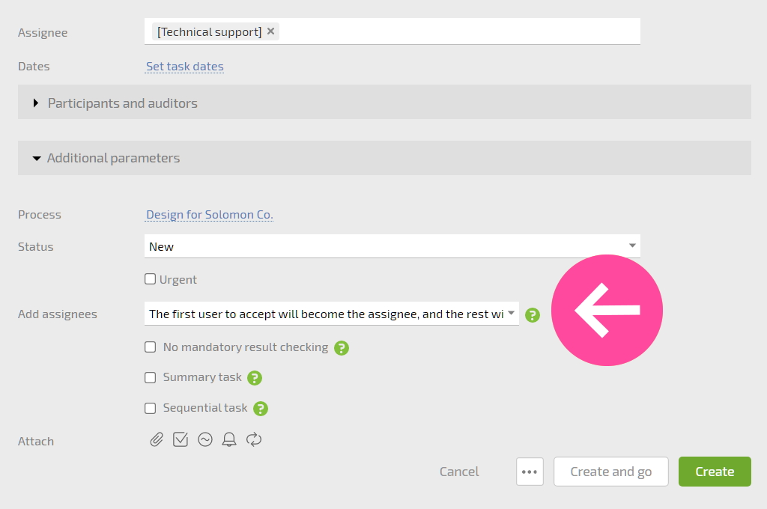Click the Cancel button
The image size is (767, 509).
[x=459, y=472]
